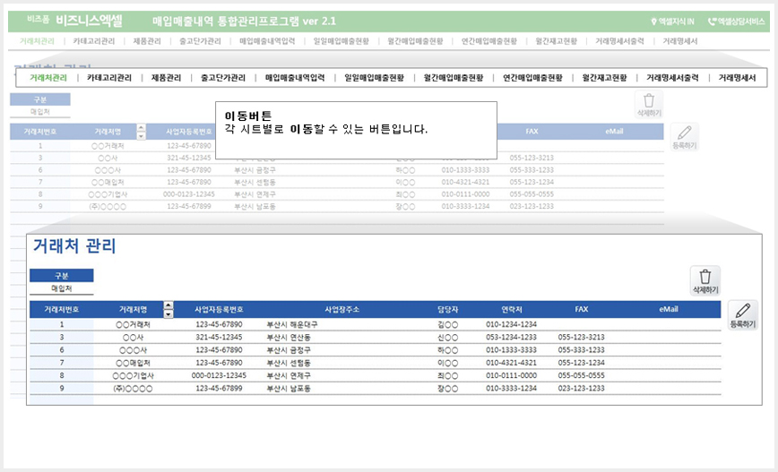Image resolution: width=778 pixels, height=472 pixels.
Task: Open 카테고리관리 in the bold enlarged menu bar
Action: [109, 78]
